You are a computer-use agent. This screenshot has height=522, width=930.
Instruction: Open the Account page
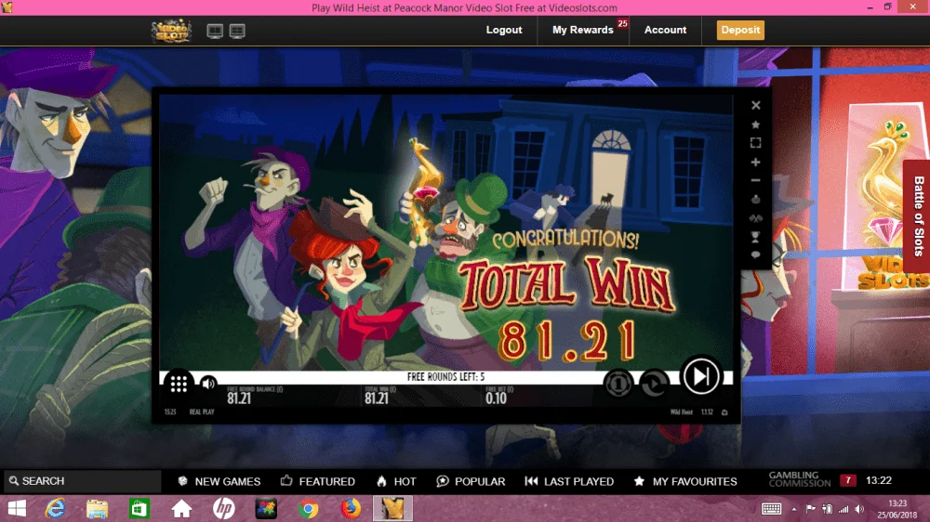pos(666,30)
